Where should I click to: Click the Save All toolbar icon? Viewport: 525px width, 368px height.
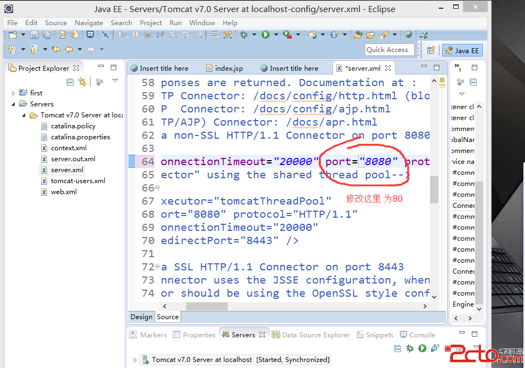pyautogui.click(x=47, y=35)
